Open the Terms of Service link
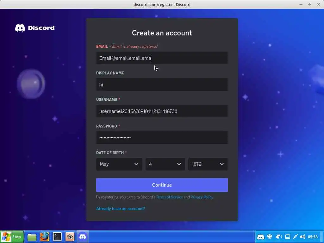The height and width of the screenshot is (243, 324). 170,197
